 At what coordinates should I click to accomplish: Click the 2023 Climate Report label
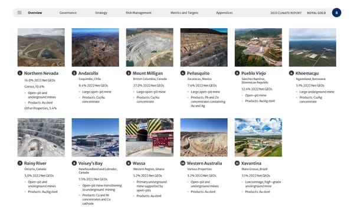(286, 13)
